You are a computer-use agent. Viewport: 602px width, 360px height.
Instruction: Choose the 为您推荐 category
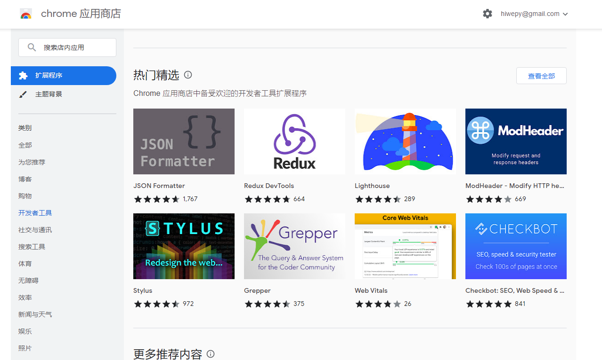32,162
